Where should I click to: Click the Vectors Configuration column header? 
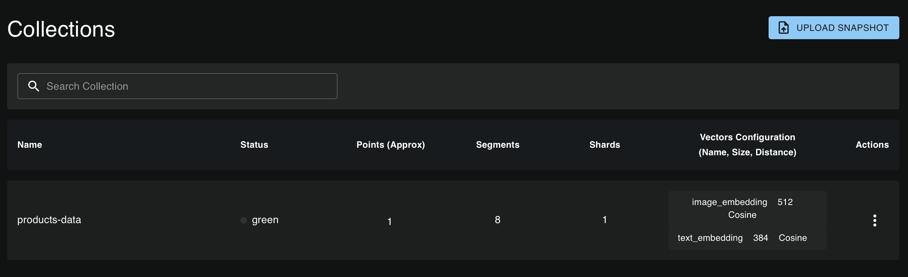tap(747, 145)
